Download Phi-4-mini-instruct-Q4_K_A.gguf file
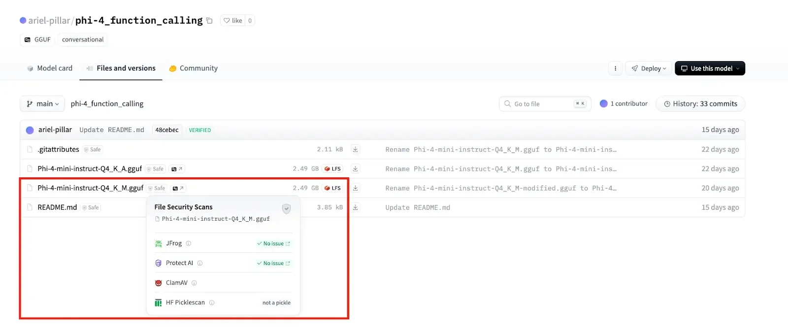 [355, 168]
